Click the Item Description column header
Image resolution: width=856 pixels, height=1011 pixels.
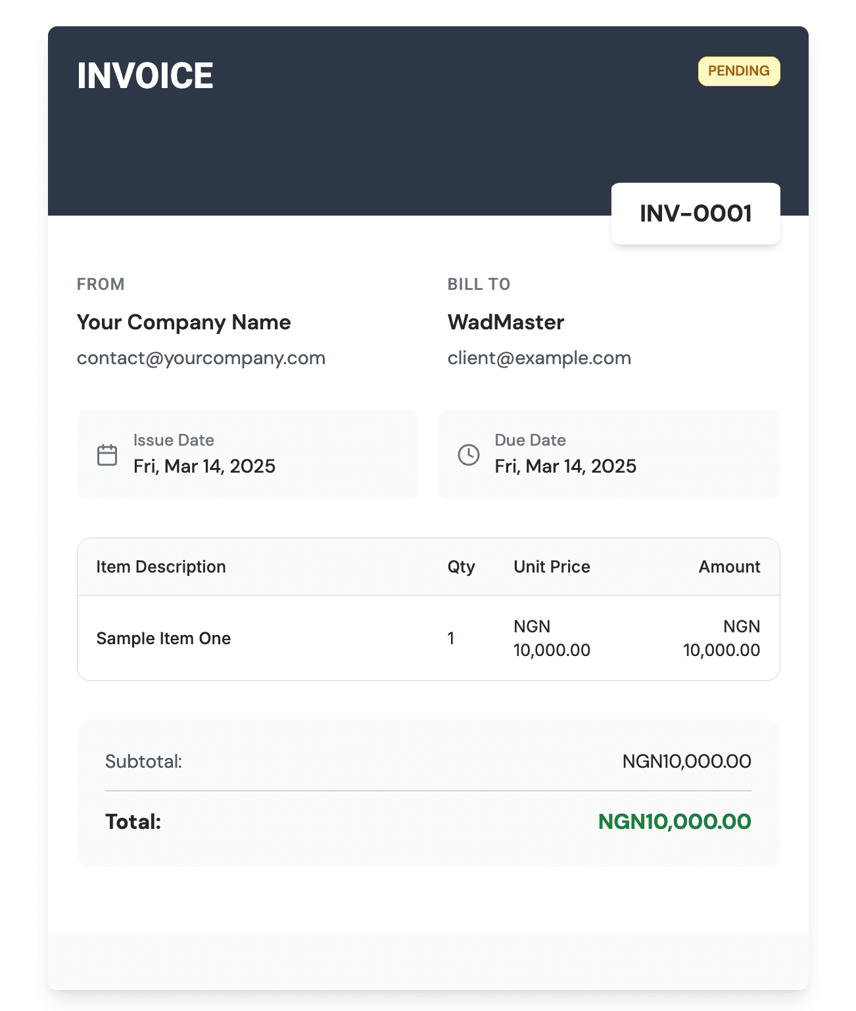click(161, 567)
